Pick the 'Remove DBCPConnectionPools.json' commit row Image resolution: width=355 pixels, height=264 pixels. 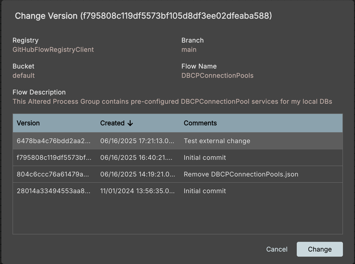pyautogui.click(x=241, y=174)
